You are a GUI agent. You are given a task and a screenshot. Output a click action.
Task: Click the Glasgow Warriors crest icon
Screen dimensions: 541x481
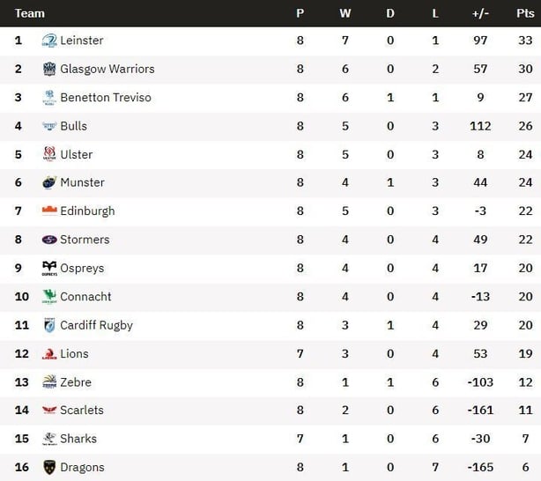tap(49, 69)
